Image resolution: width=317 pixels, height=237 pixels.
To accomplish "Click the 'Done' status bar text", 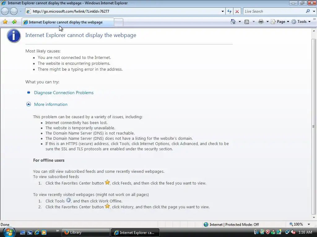I will 5,225.
